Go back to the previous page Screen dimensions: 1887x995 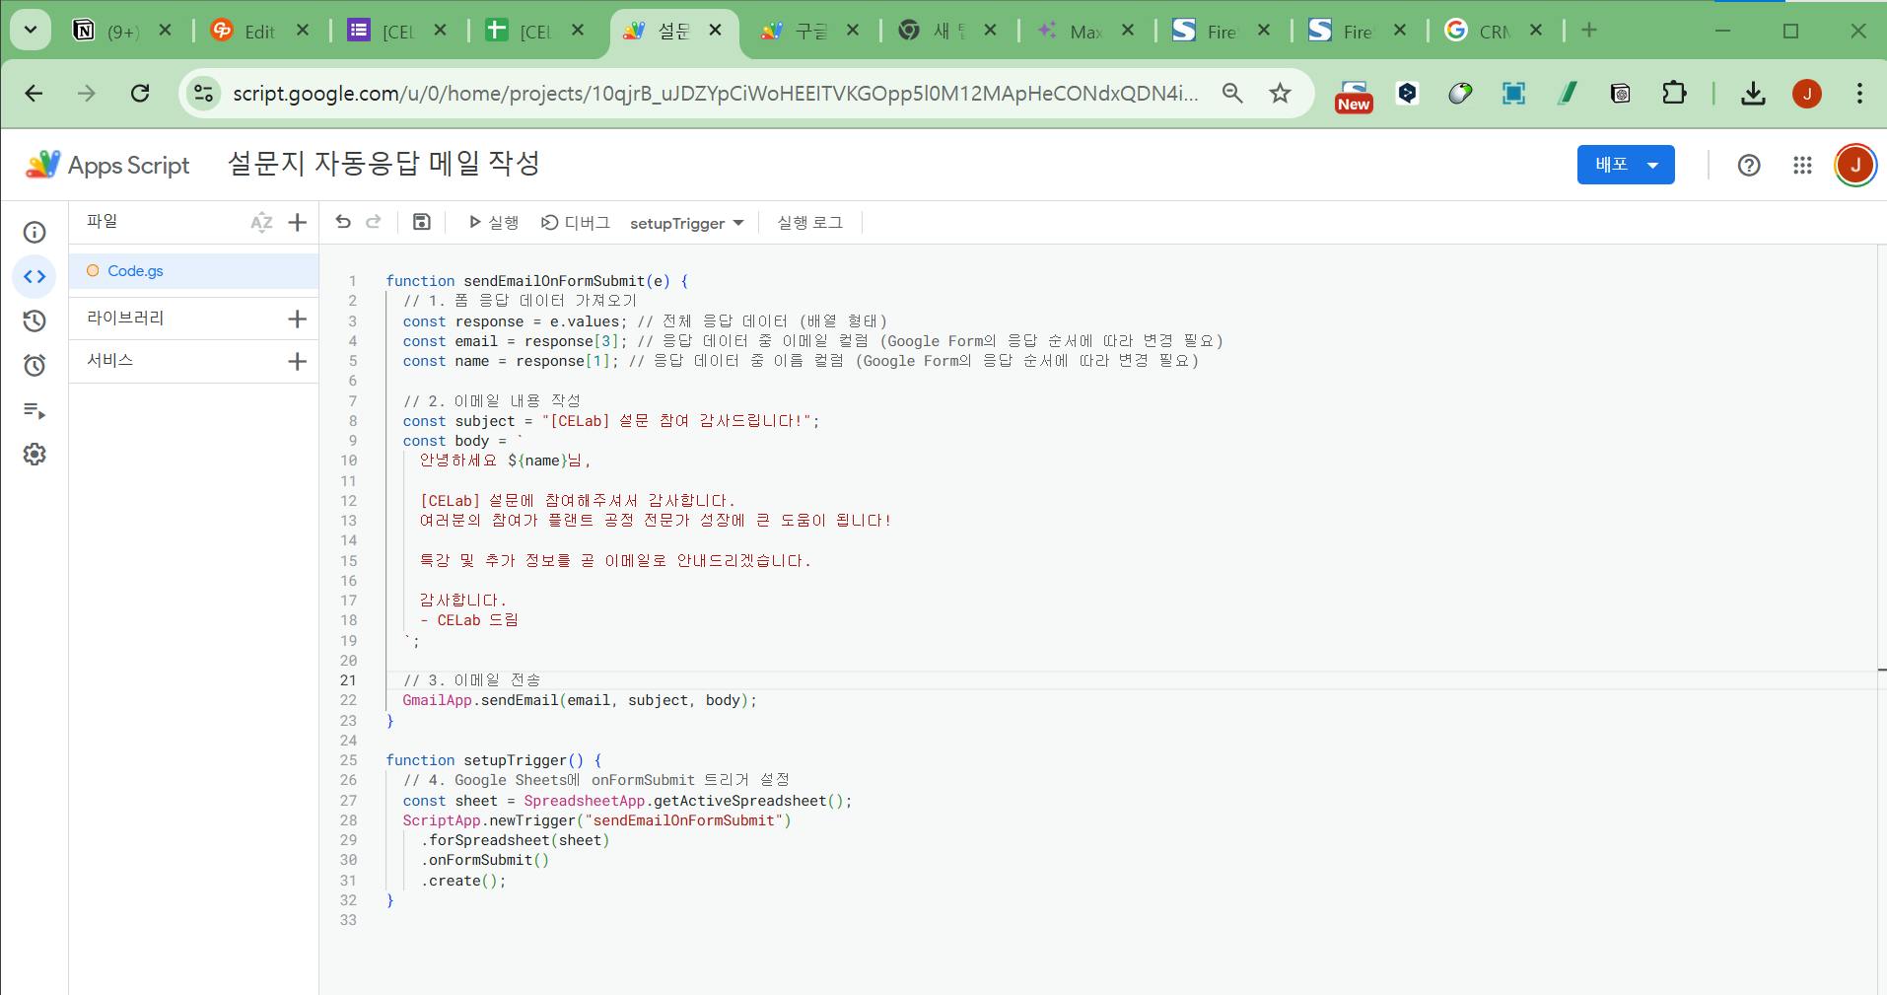[35, 94]
